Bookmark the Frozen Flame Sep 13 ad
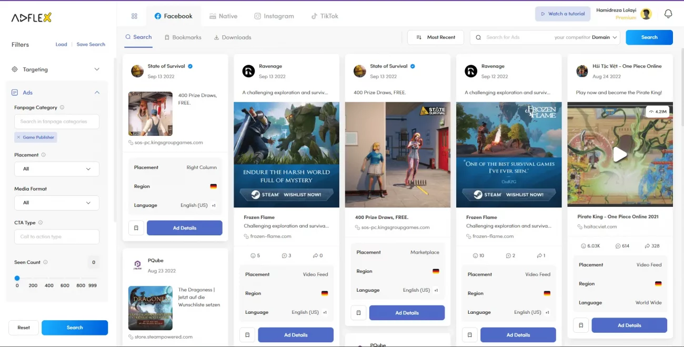Image resolution: width=684 pixels, height=347 pixels. [x=247, y=335]
